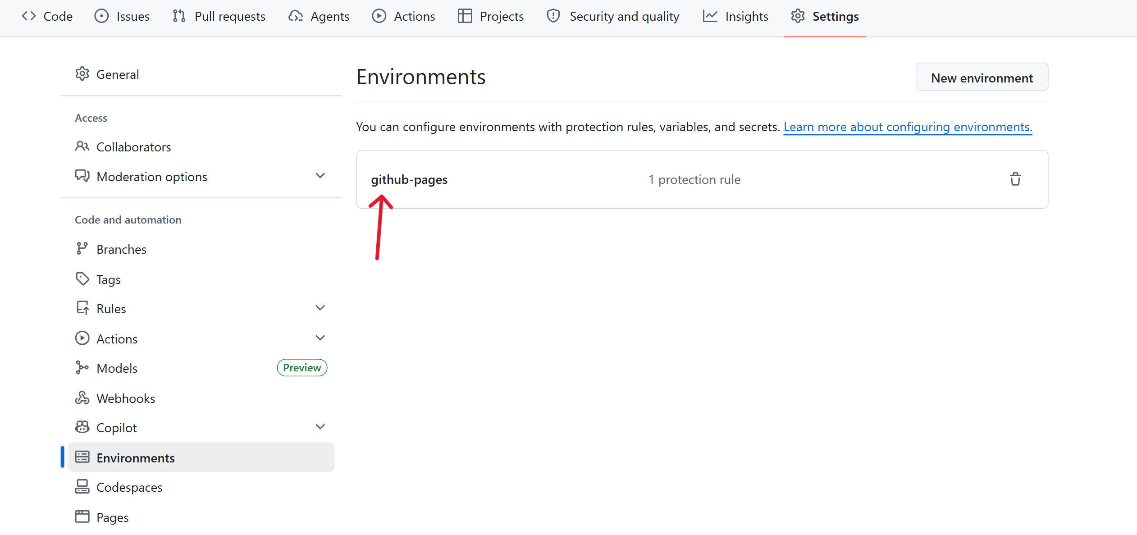Screen dimensions: 1137x535
Task: Click the Agents cloud icon
Action: coord(296,16)
